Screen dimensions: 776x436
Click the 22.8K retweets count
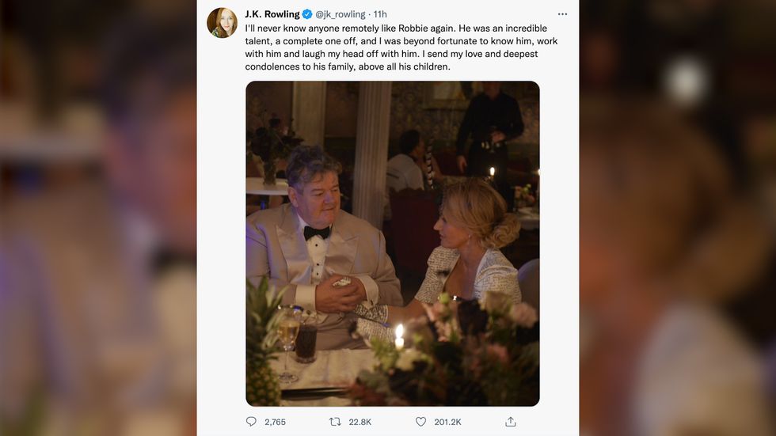[361, 422]
